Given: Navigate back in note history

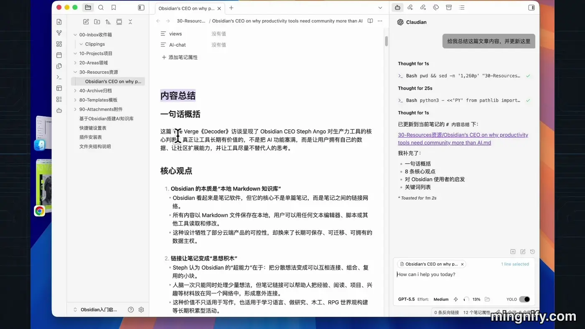Looking at the screenshot, I should pos(158,21).
